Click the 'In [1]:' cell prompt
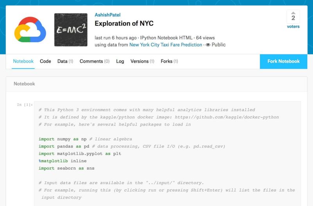Image resolution: width=313 pixels, height=206 pixels. (x=25, y=105)
